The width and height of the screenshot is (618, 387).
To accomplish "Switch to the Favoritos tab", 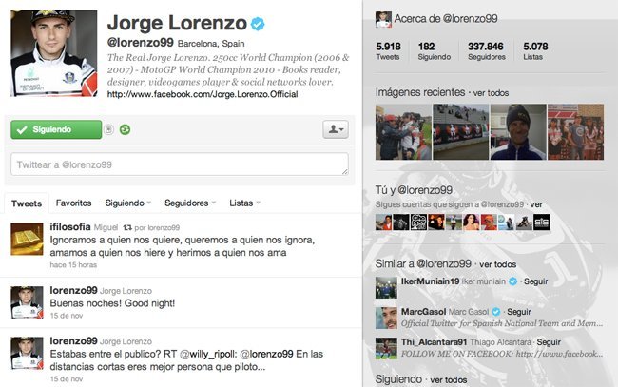I will coord(74,203).
